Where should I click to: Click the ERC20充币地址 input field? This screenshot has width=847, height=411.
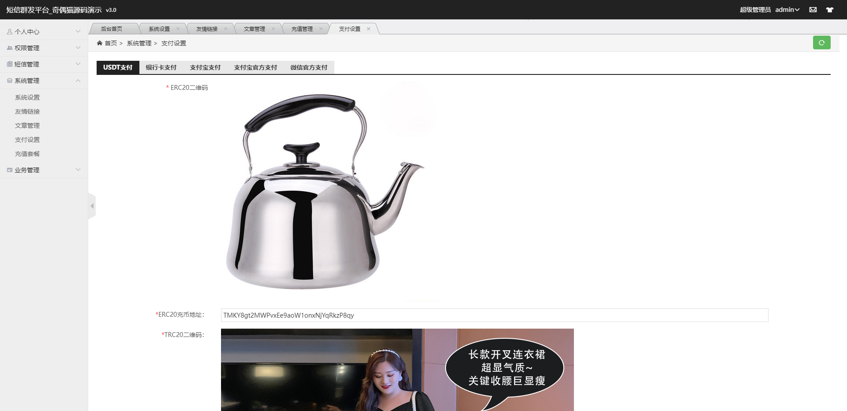click(x=495, y=315)
